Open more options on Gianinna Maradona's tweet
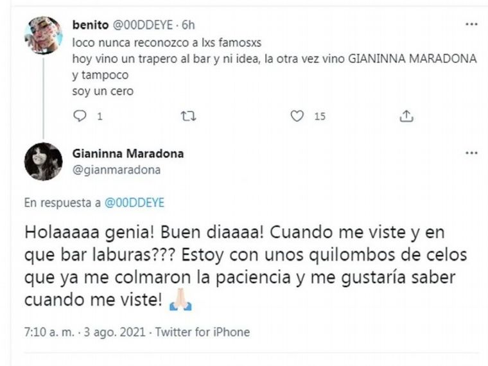 click(471, 153)
